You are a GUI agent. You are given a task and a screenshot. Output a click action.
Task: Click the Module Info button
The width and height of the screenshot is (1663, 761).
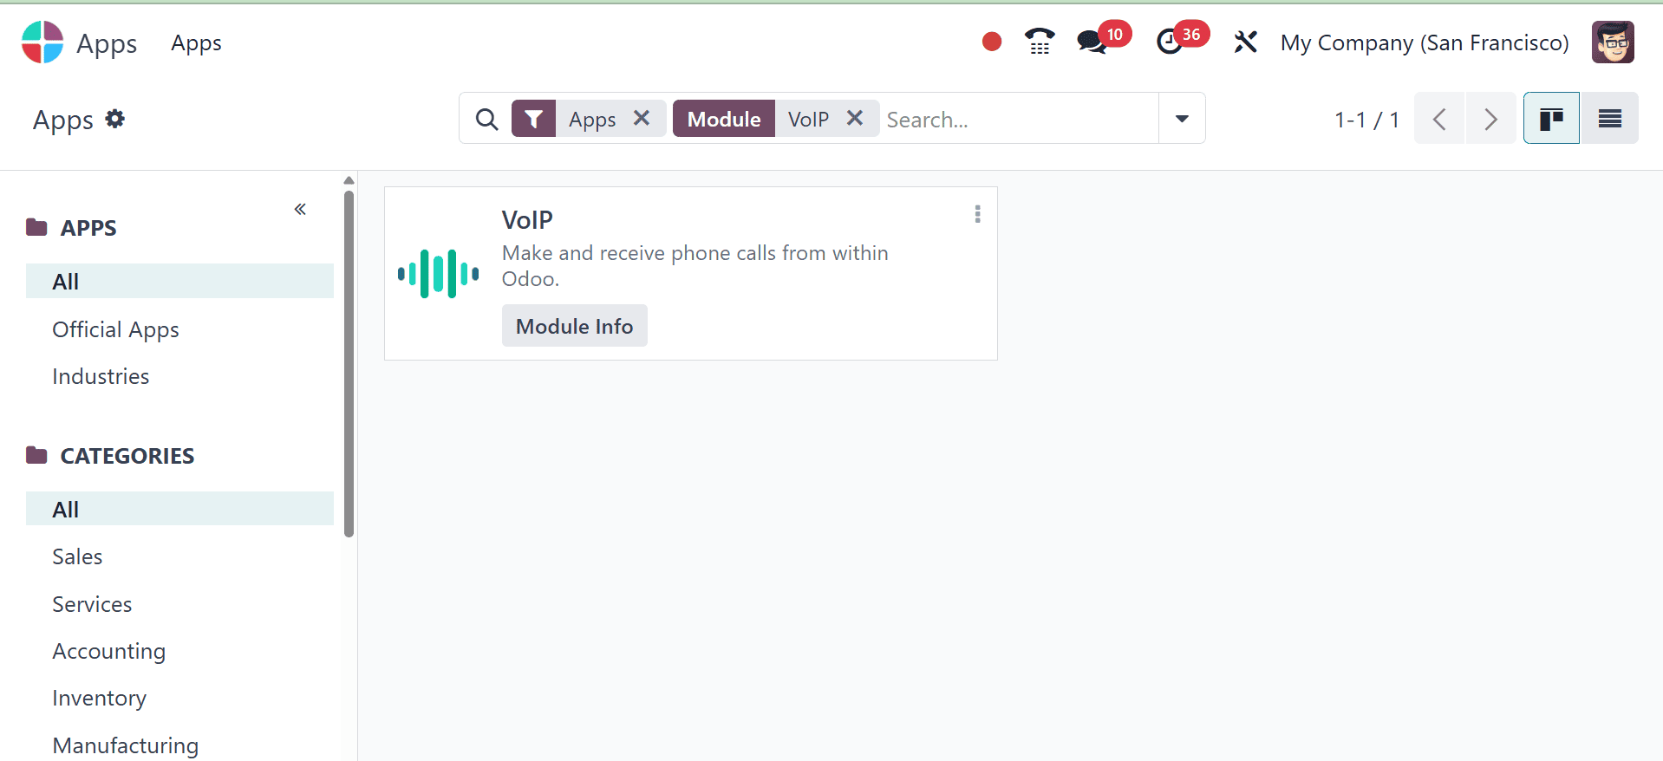574,326
